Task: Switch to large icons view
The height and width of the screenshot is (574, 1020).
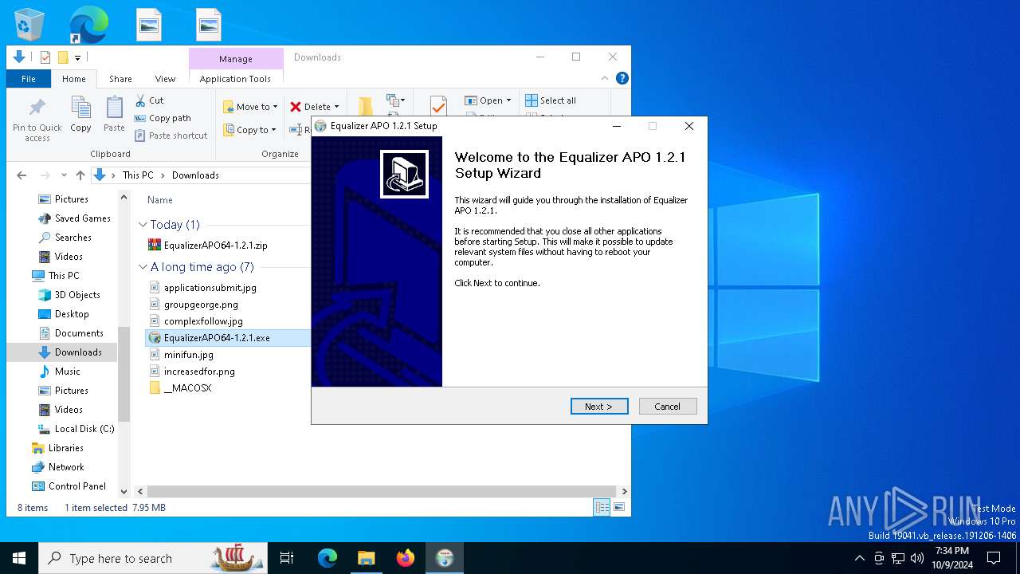Action: click(x=618, y=507)
